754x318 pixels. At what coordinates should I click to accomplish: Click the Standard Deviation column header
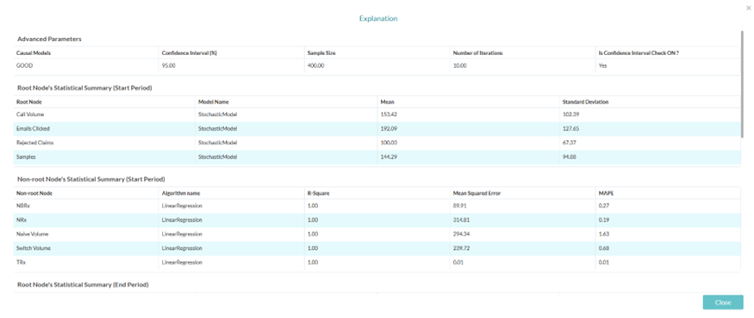click(585, 101)
